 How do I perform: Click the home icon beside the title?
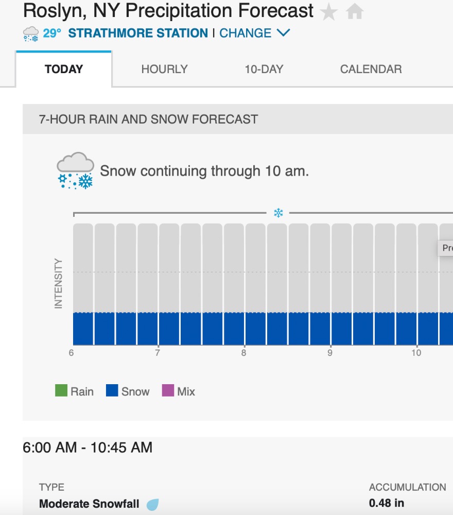pos(354,11)
